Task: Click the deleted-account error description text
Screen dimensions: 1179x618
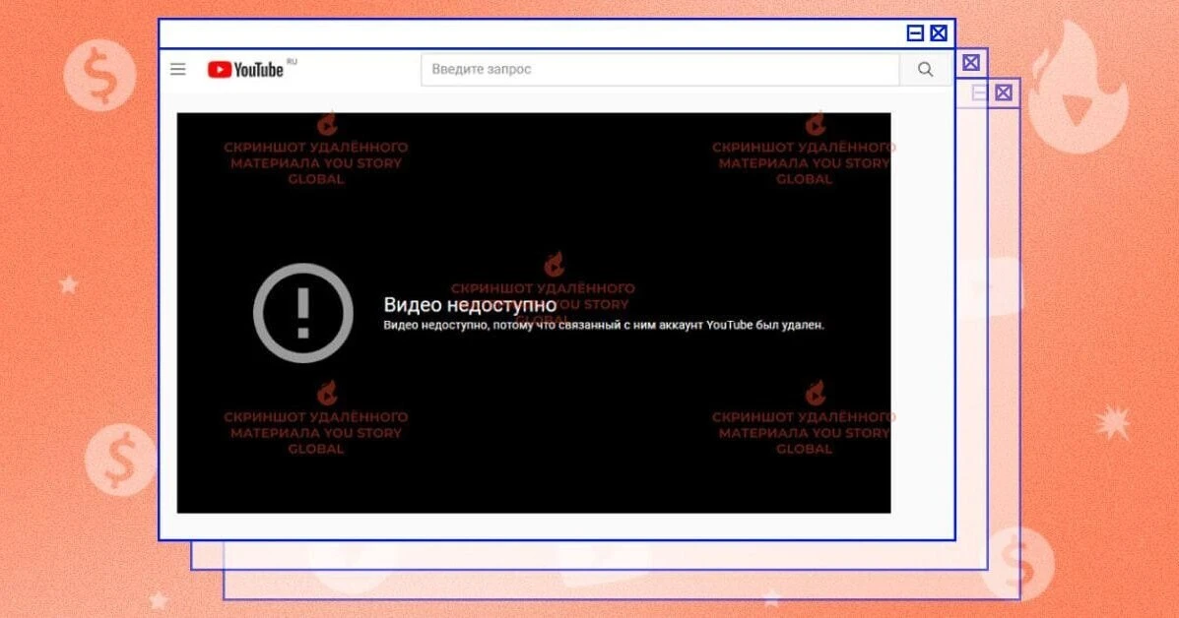Action: point(603,325)
